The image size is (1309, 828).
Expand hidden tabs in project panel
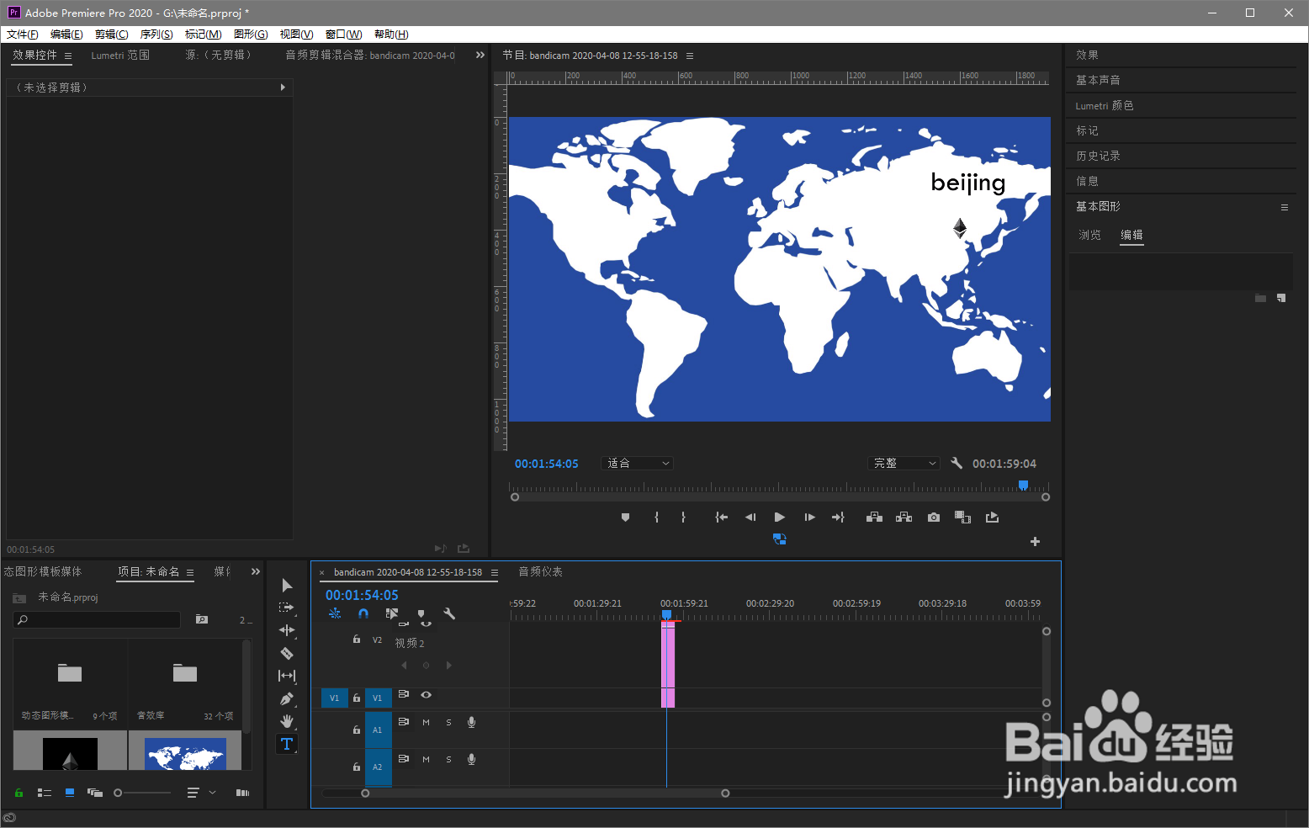click(x=256, y=571)
